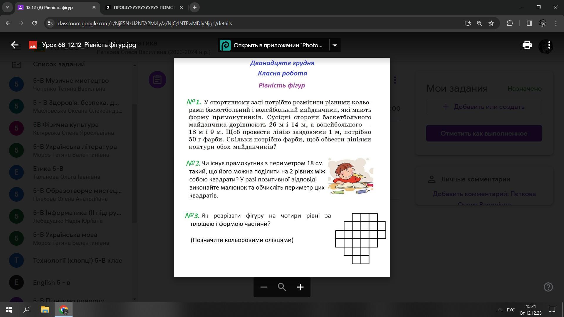The height and width of the screenshot is (317, 564).
Task: Show hidden system tray icons
Action: [x=500, y=310]
